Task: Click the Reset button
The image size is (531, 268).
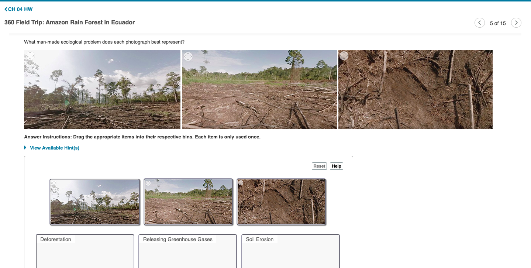Action: (x=319, y=166)
